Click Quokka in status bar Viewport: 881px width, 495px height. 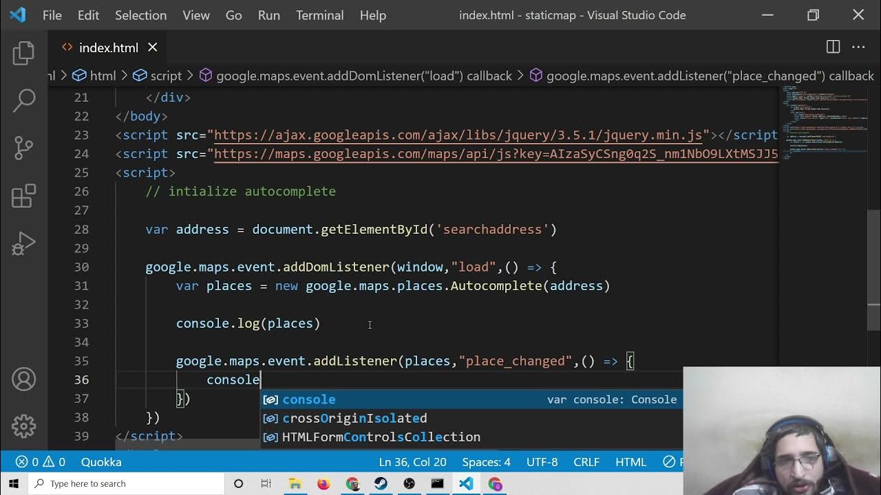(x=101, y=462)
